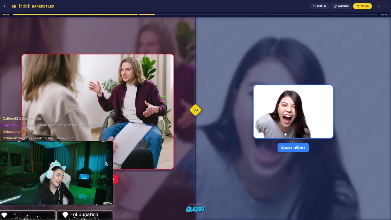Click the yellow VS diamond badge
Screen dimensions: 391x220
(195, 110)
